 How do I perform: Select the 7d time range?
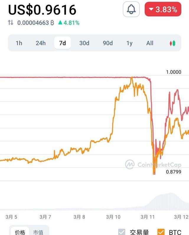click(63, 43)
